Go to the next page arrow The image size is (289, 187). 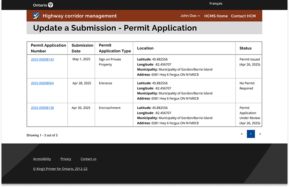coord(260,134)
